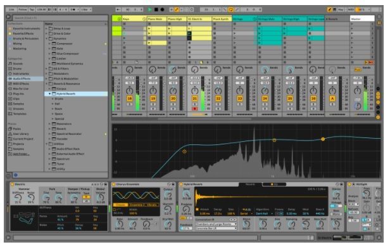
Task: Expand the Glue Compressor presets
Action: [x=49, y=53]
